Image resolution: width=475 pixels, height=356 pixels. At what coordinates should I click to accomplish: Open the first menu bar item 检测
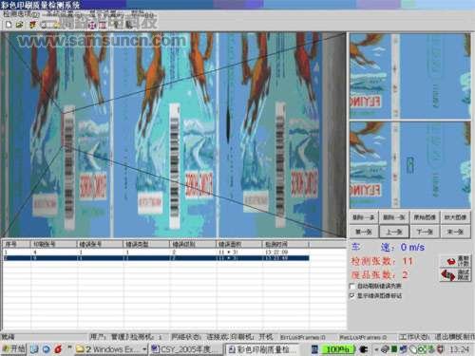[x=21, y=14]
